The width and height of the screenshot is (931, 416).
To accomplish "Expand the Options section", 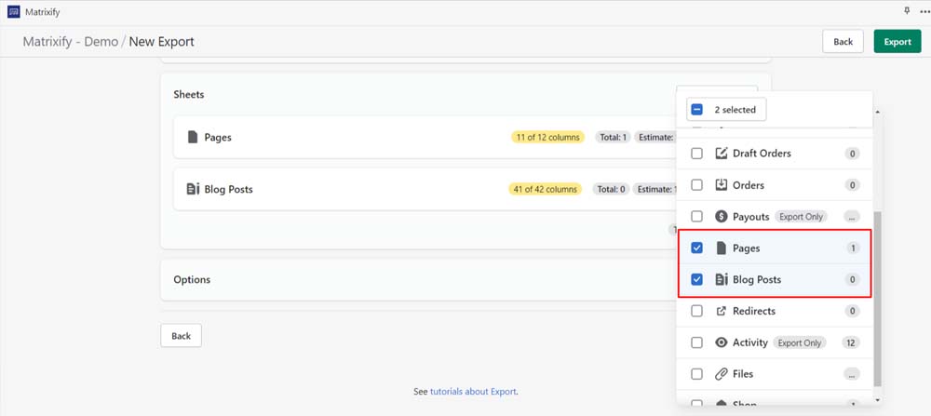I will click(x=419, y=279).
